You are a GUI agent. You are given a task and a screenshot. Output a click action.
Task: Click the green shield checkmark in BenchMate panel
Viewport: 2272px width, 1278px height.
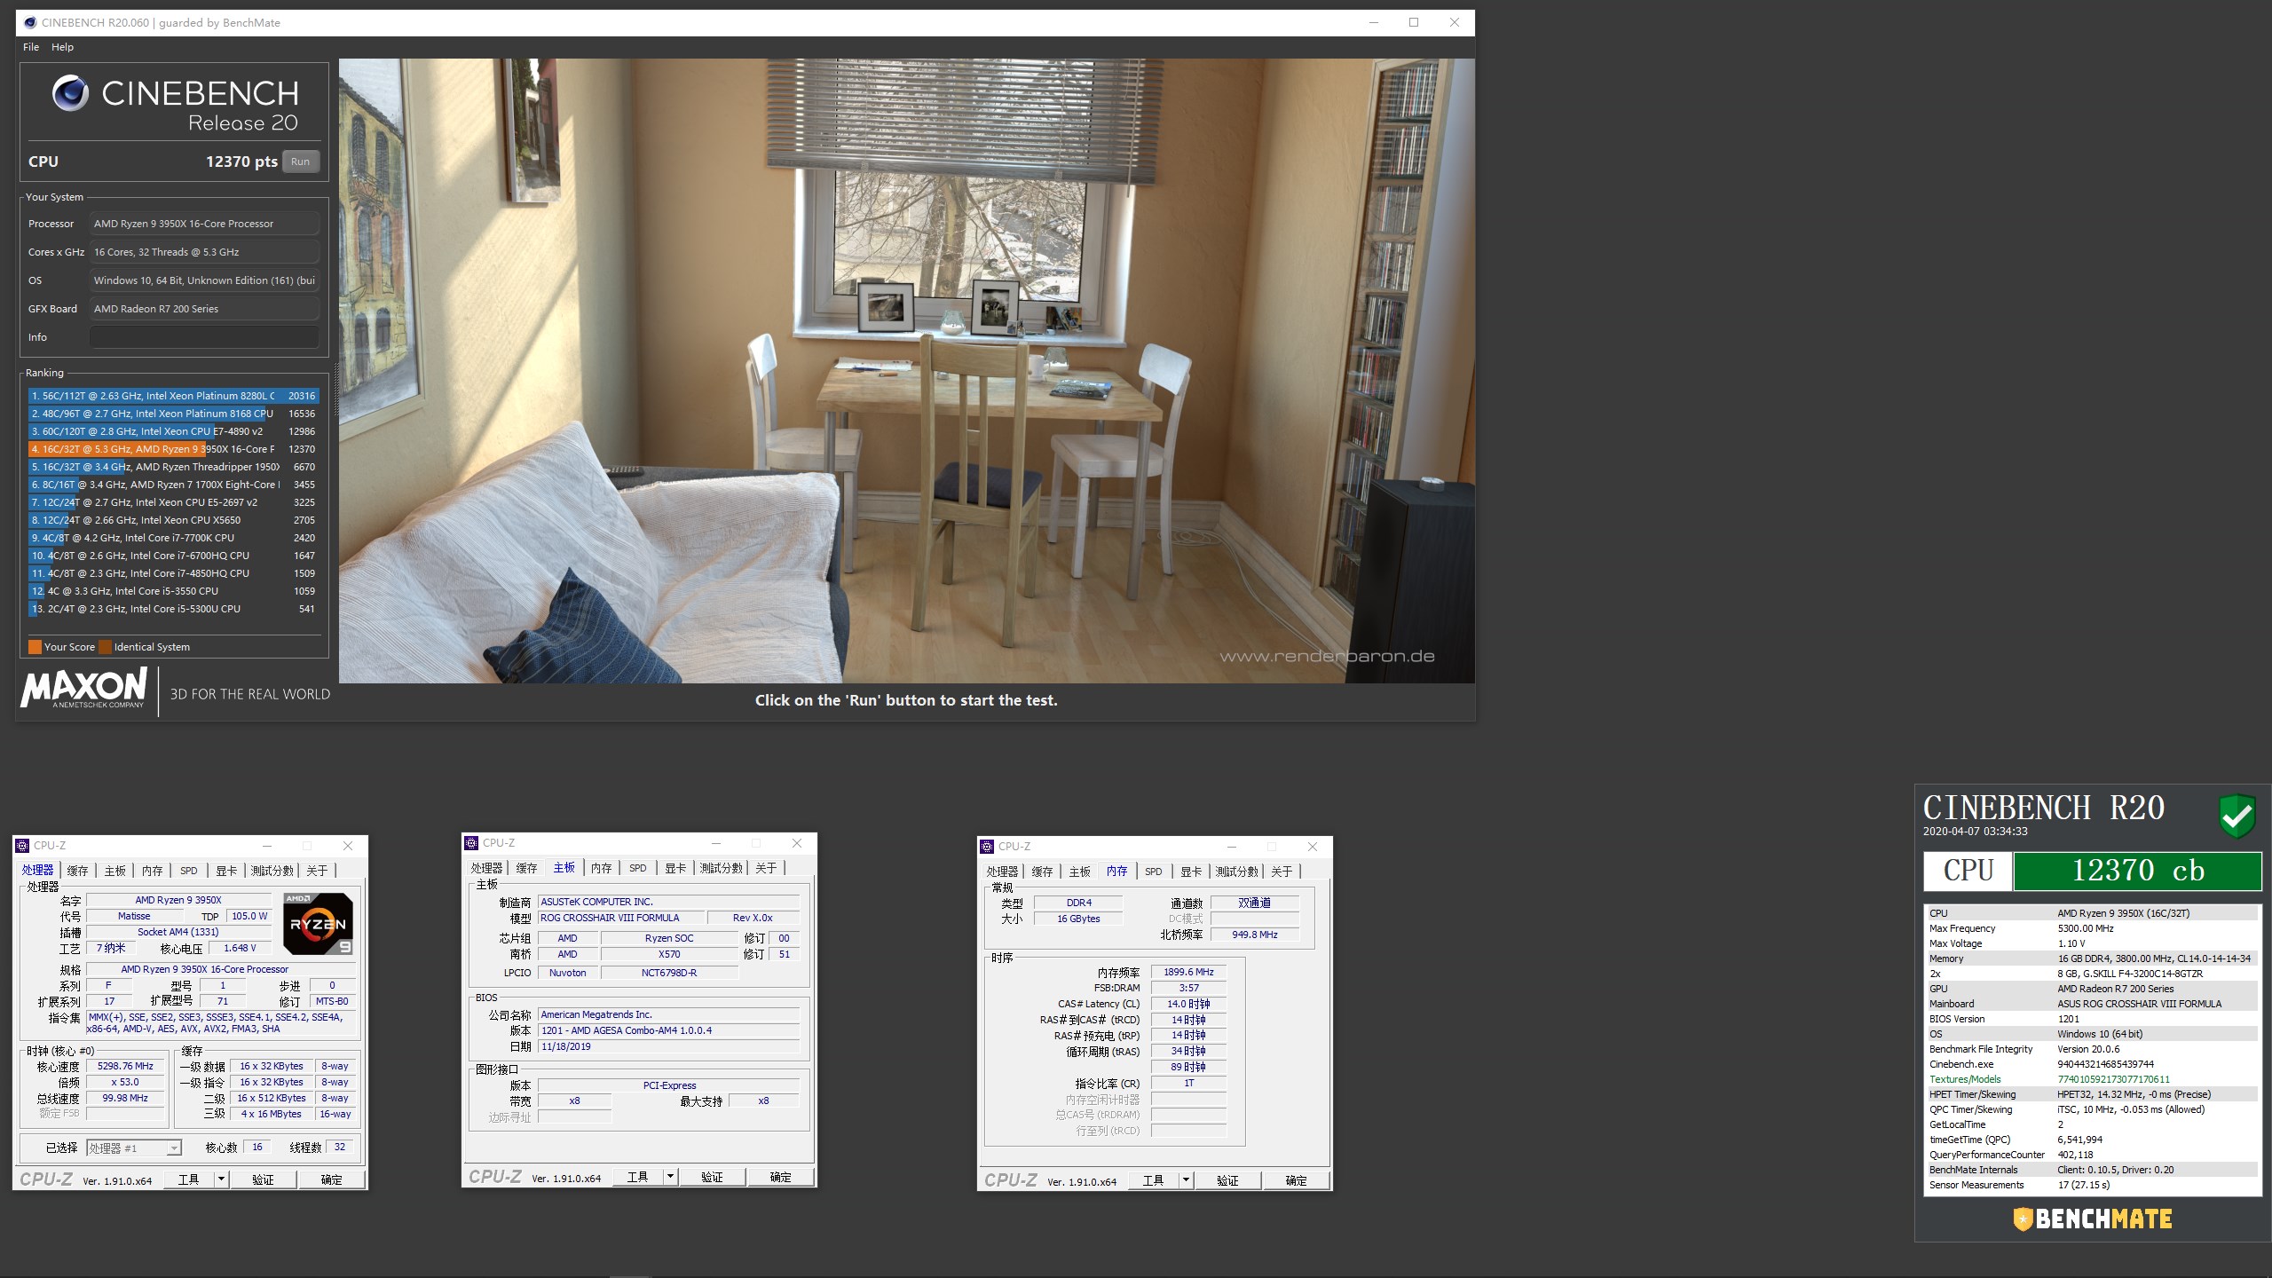[2236, 816]
